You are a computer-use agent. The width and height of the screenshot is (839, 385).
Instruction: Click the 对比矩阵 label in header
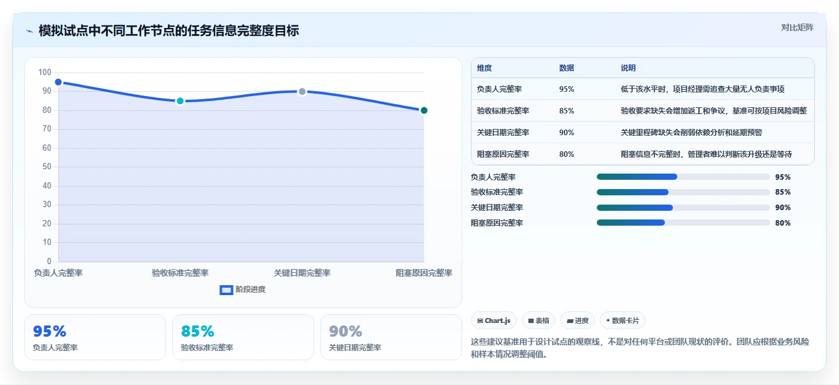coord(797,27)
